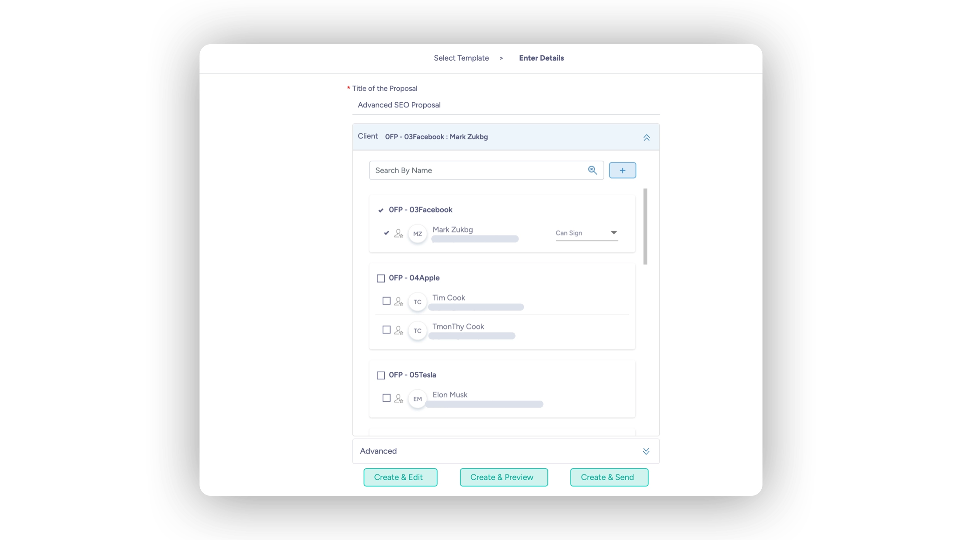Image resolution: width=962 pixels, height=540 pixels.
Task: Click user-star icon beside Elon Musk
Action: pos(398,398)
